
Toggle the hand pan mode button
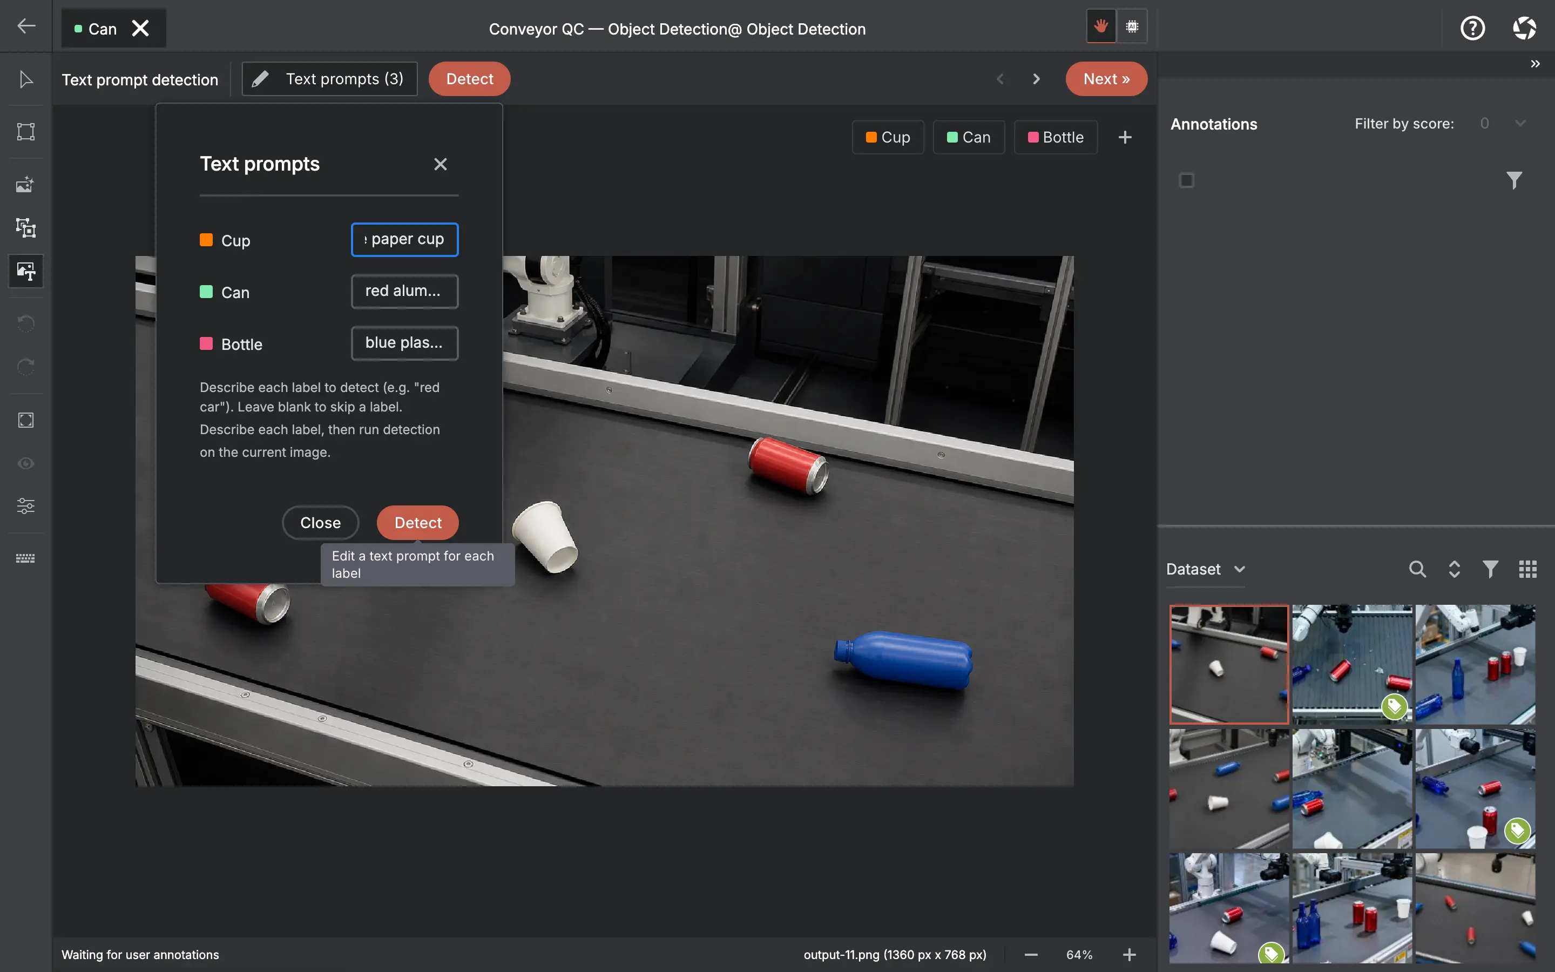pos(1101,27)
